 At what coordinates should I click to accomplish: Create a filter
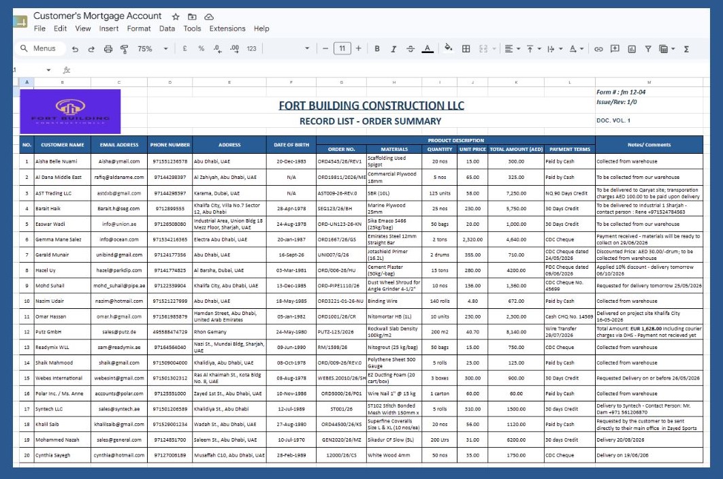[x=648, y=49]
